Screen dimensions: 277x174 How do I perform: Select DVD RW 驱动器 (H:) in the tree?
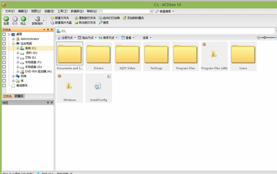(38, 72)
